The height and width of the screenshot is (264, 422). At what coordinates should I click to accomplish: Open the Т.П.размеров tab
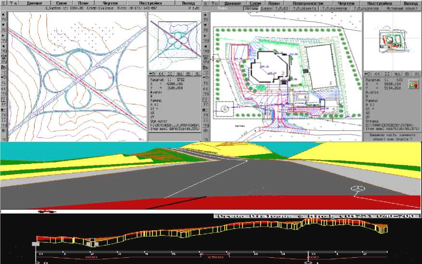334,9
